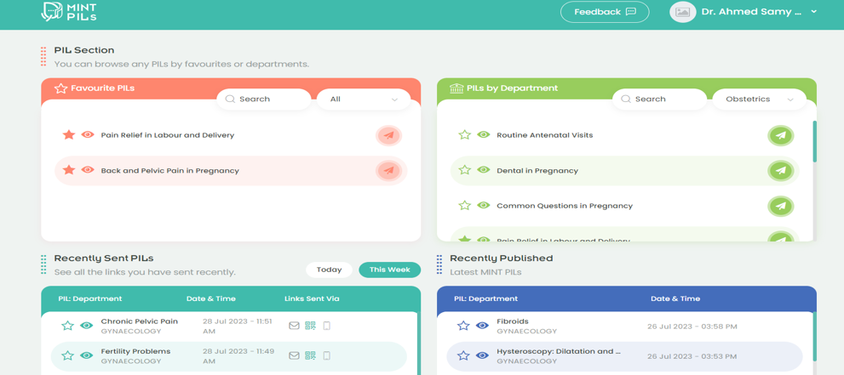The height and width of the screenshot is (375, 844).
Task: Mark Hysteroscopy PIL as favourite
Action: pos(463,356)
